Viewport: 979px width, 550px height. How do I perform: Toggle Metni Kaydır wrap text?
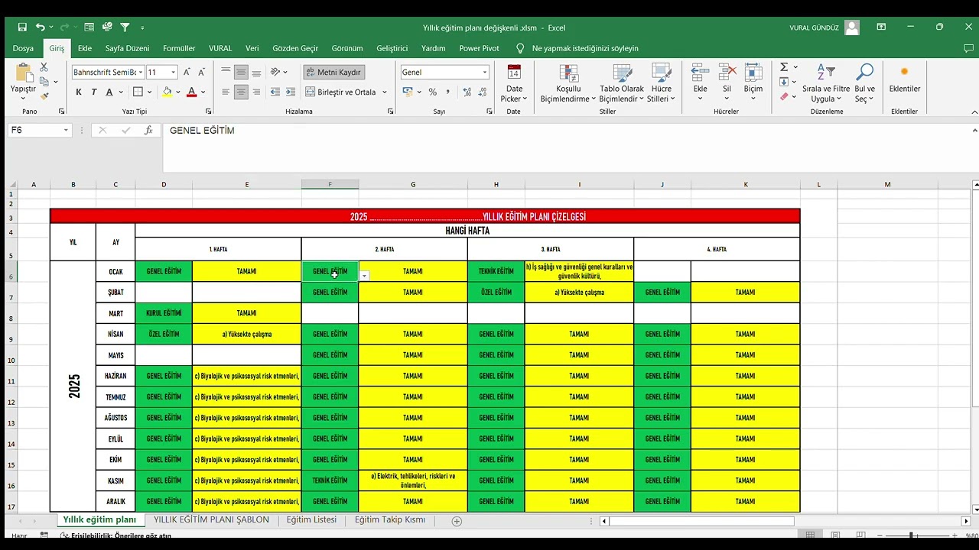333,72
